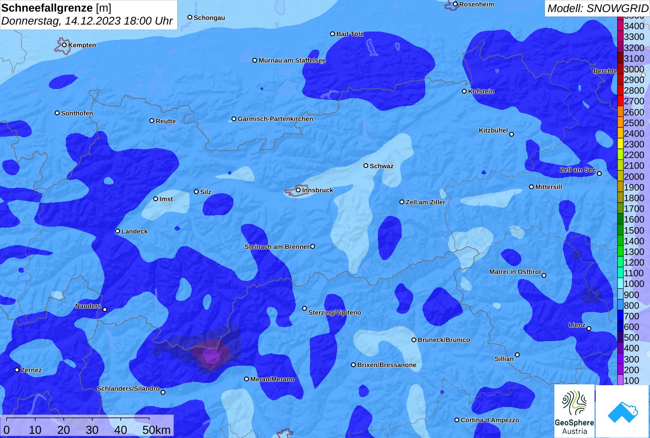Click the Murnau am Staffelsee location dot
Screen dimensions: 650x438
[255, 60]
